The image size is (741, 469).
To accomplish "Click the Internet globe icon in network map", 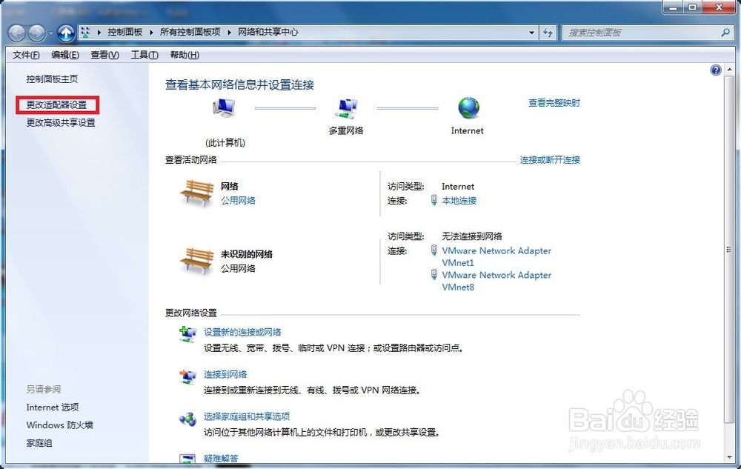I will pyautogui.click(x=467, y=108).
